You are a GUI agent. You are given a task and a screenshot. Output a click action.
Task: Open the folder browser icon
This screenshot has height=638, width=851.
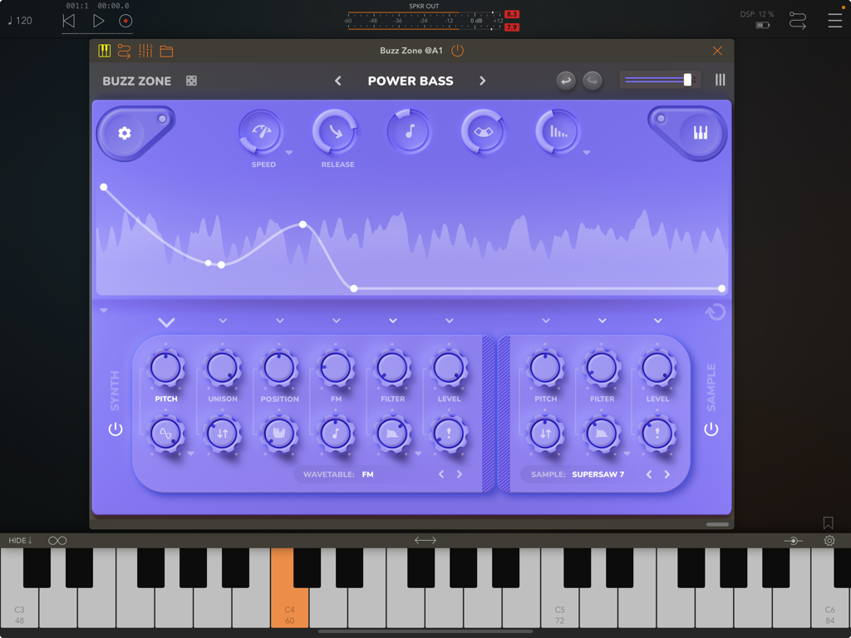coord(165,51)
